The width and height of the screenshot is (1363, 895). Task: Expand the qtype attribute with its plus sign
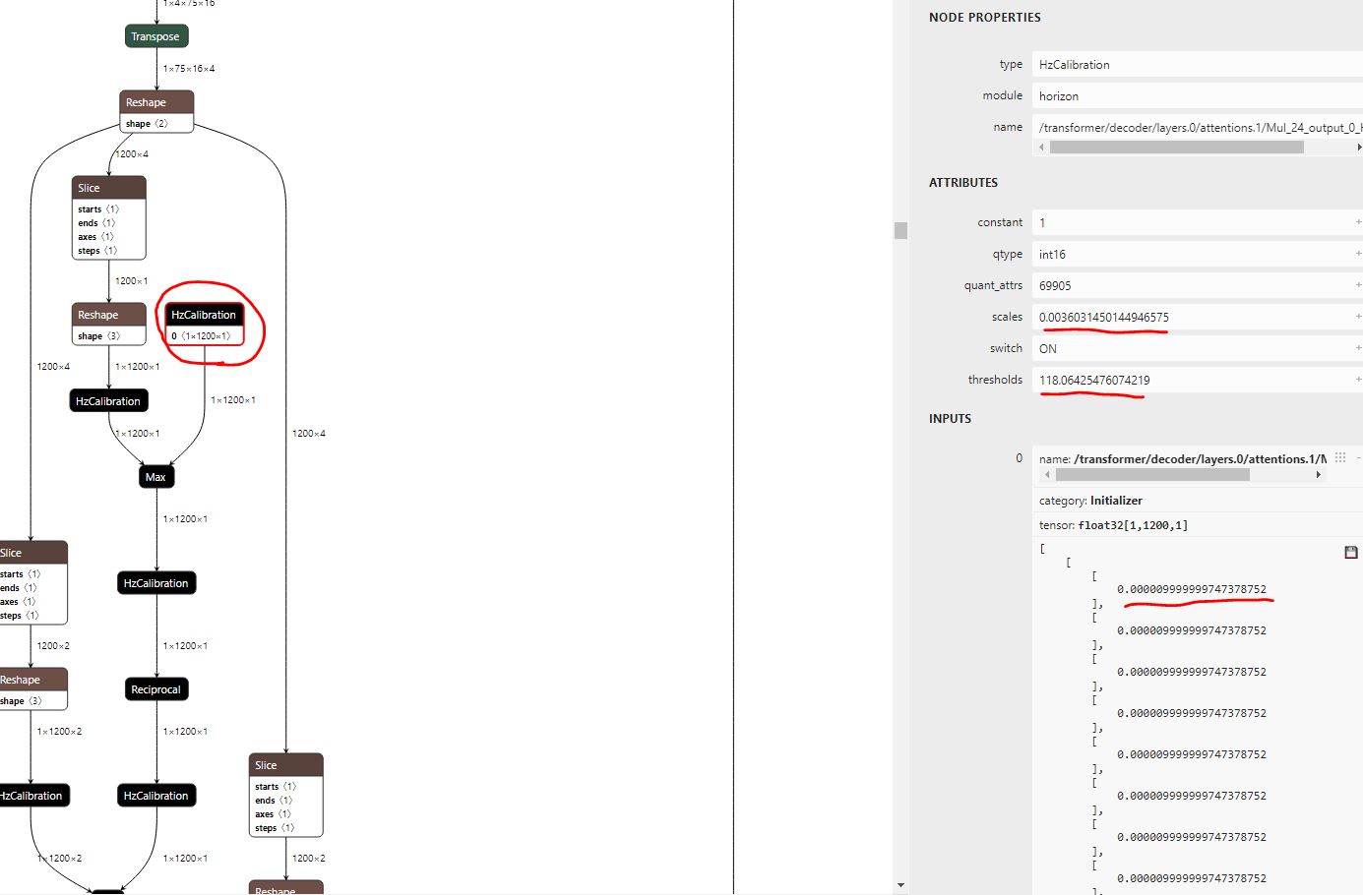pos(1358,254)
